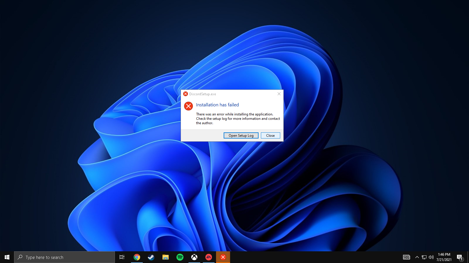Click the DiscordSetup.exe title bar icon
Image resolution: width=469 pixels, height=263 pixels.
[186, 94]
